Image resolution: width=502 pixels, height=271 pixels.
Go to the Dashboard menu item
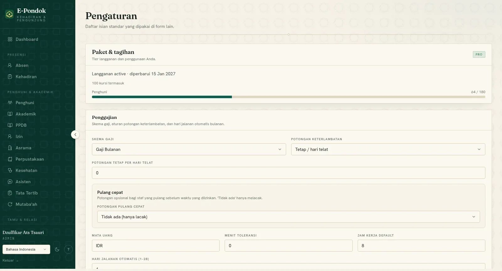click(38, 39)
